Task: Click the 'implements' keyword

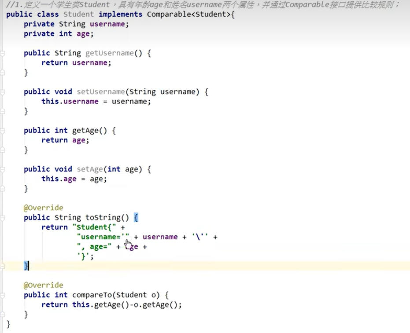Action: (121, 14)
